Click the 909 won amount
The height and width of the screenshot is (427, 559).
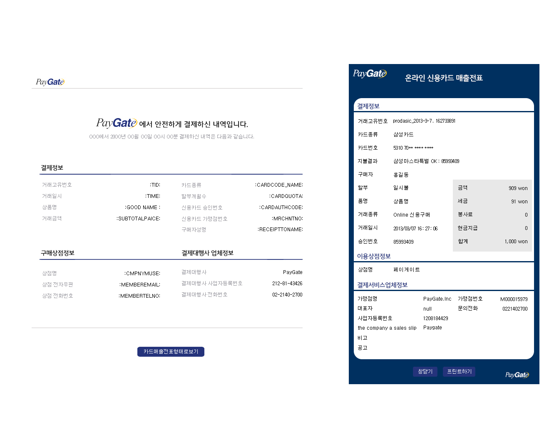coord(518,188)
